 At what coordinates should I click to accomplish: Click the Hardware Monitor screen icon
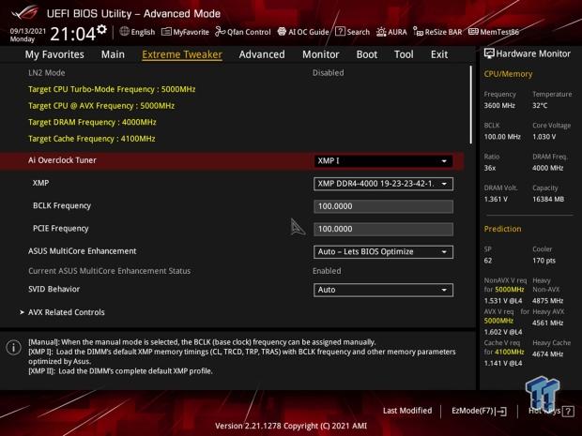[x=489, y=53]
